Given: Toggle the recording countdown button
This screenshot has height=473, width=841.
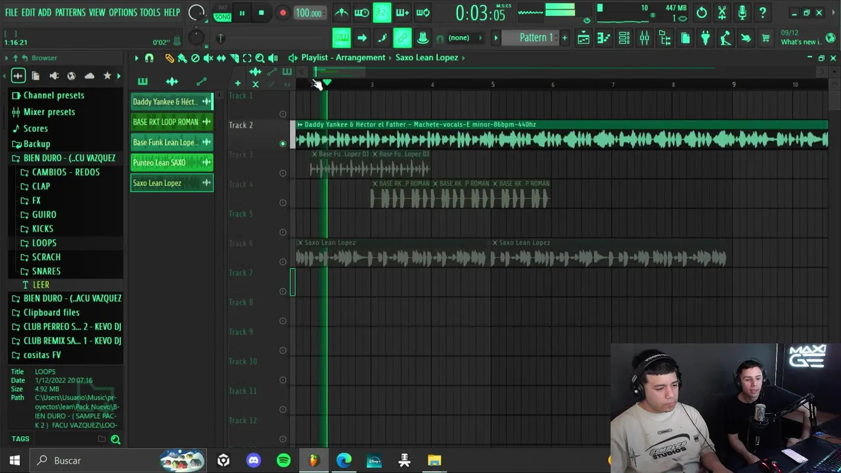Looking at the screenshot, I should (x=382, y=12).
